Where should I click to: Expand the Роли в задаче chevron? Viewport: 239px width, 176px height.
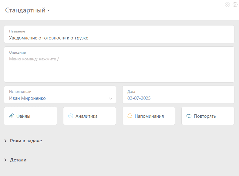click(5, 141)
